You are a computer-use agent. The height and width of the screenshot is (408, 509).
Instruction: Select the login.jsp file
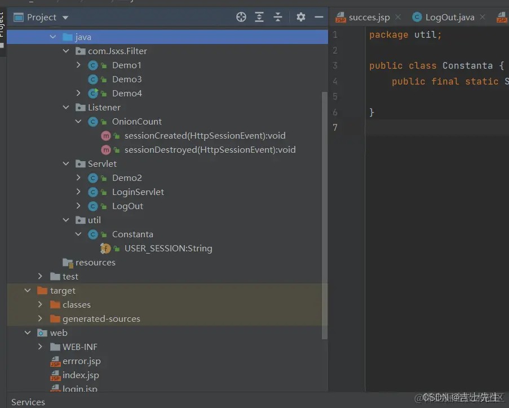pyautogui.click(x=80, y=388)
